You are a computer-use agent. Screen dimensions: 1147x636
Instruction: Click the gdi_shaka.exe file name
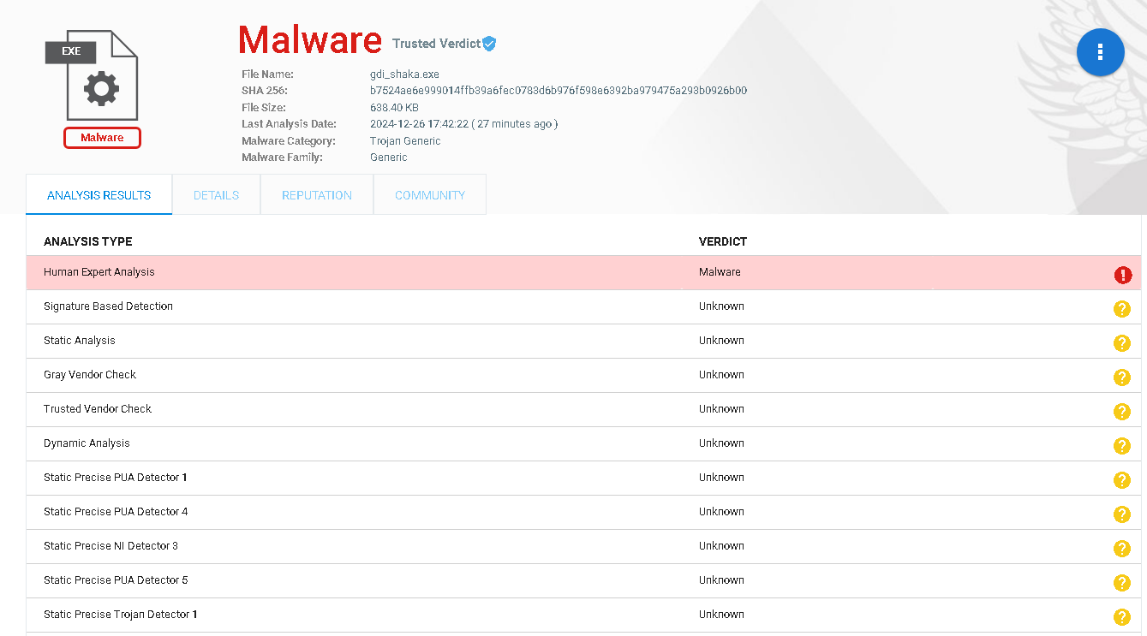tap(404, 74)
